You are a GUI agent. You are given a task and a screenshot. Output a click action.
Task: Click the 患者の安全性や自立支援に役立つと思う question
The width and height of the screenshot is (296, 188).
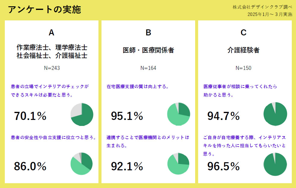pyautogui.click(x=53, y=138)
